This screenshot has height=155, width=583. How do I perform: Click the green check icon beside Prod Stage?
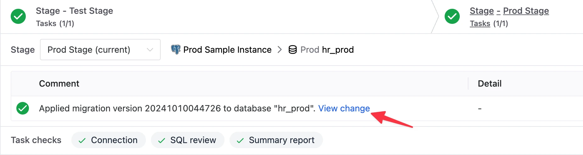click(x=452, y=16)
